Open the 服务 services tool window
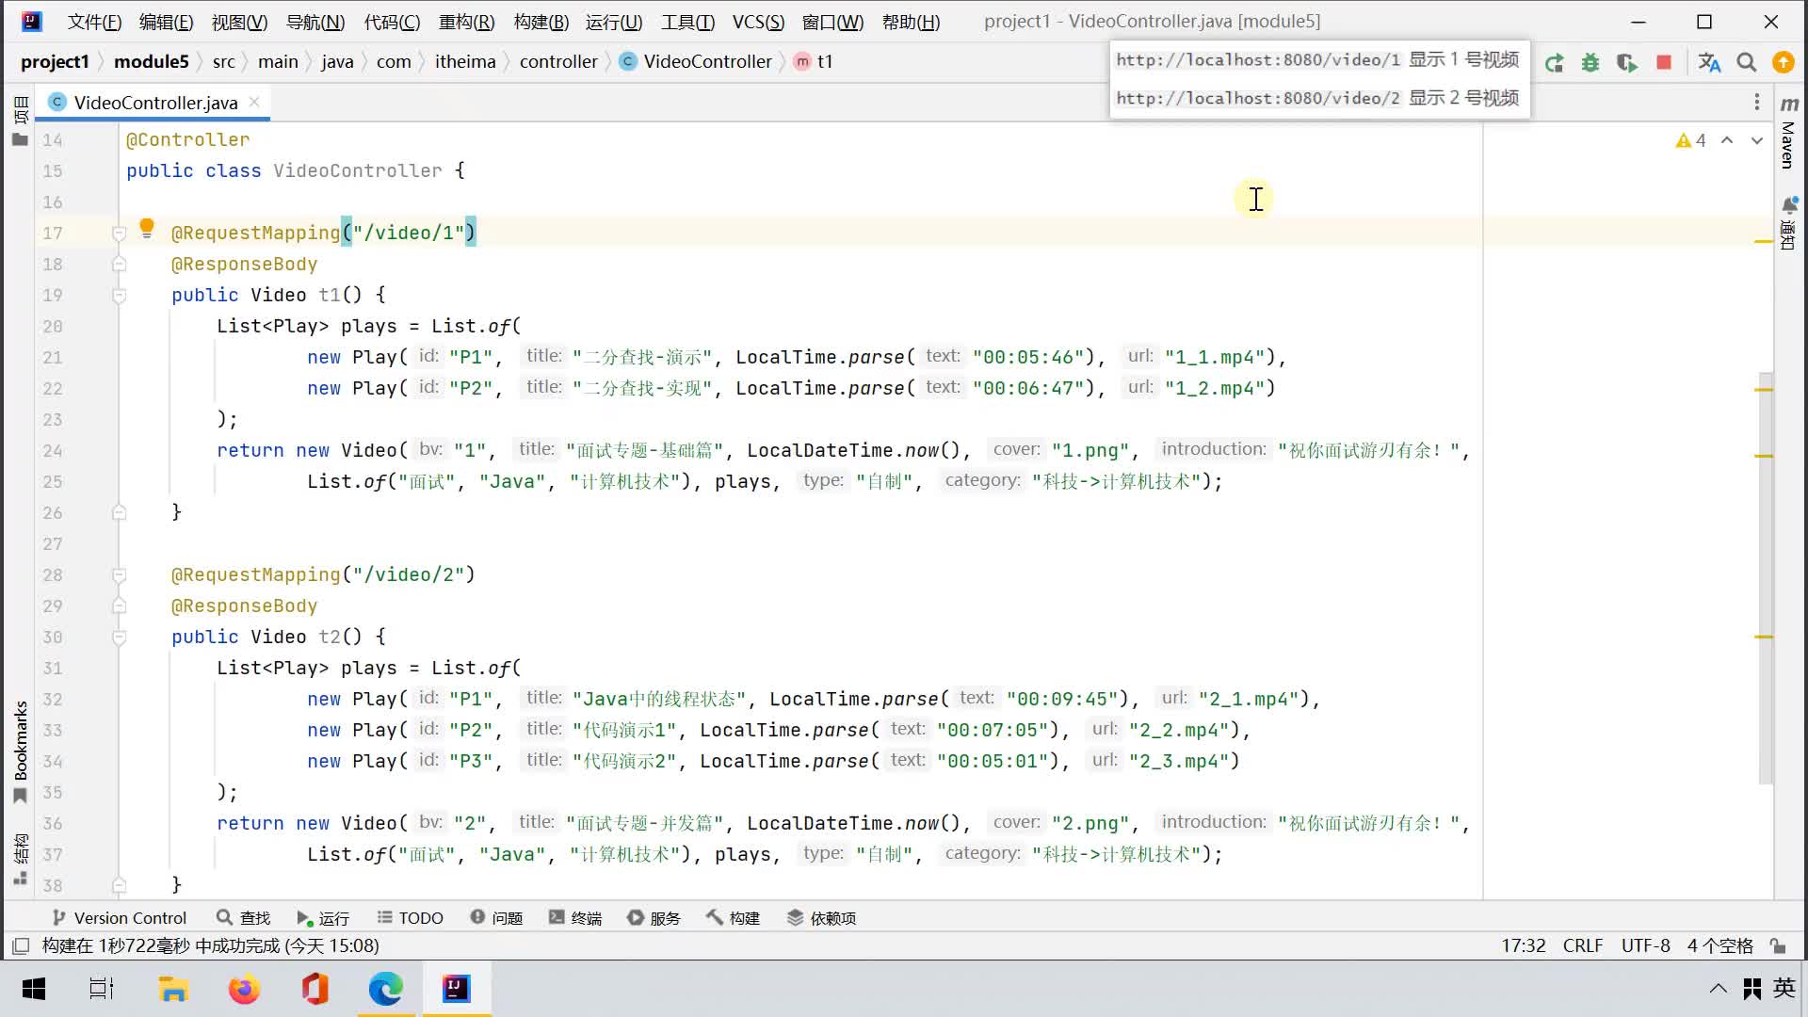The width and height of the screenshot is (1808, 1017). (654, 918)
